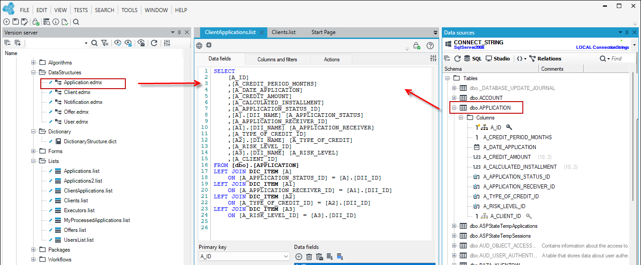This screenshot has width=641, height=265.
Task: Select the A_CREDIT_AMOUNT column
Action: 507,157
